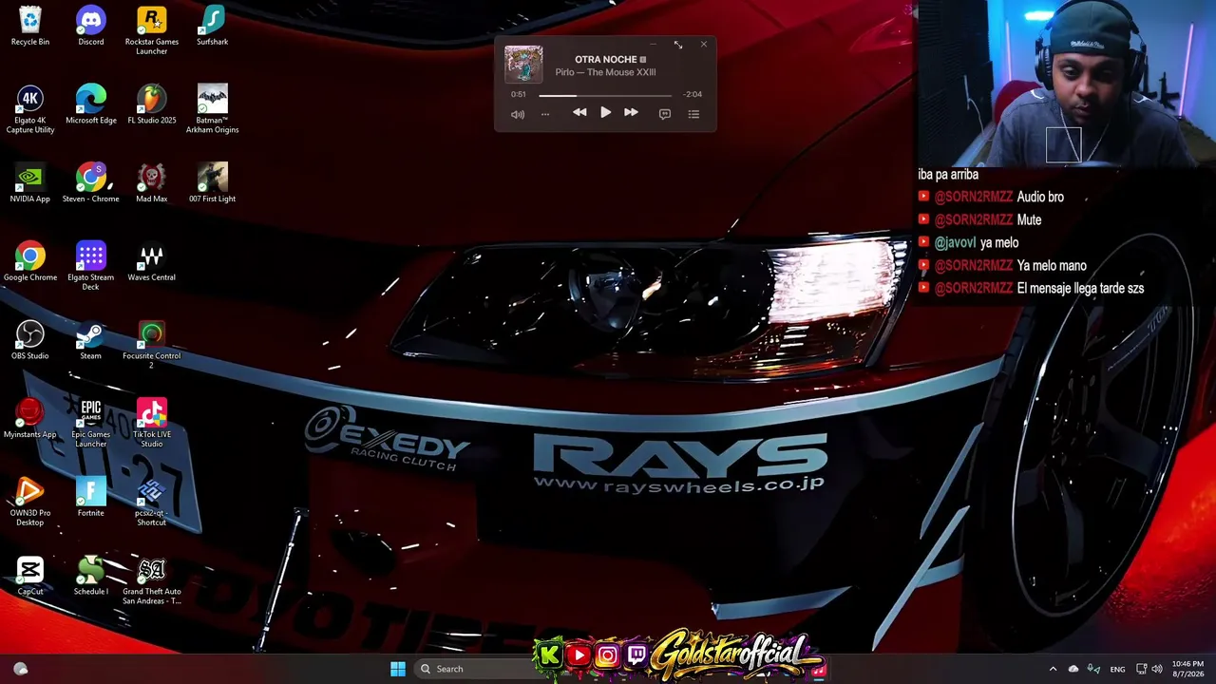
Task: Click the OTRA NOCHE album artwork
Action: (523, 64)
